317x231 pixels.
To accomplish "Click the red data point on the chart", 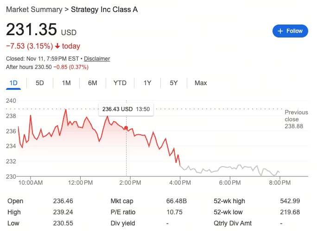I will click(126, 128).
